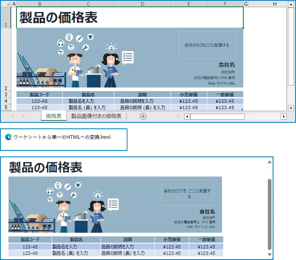Select column B header
296x260 pixels.
click(40, 4)
